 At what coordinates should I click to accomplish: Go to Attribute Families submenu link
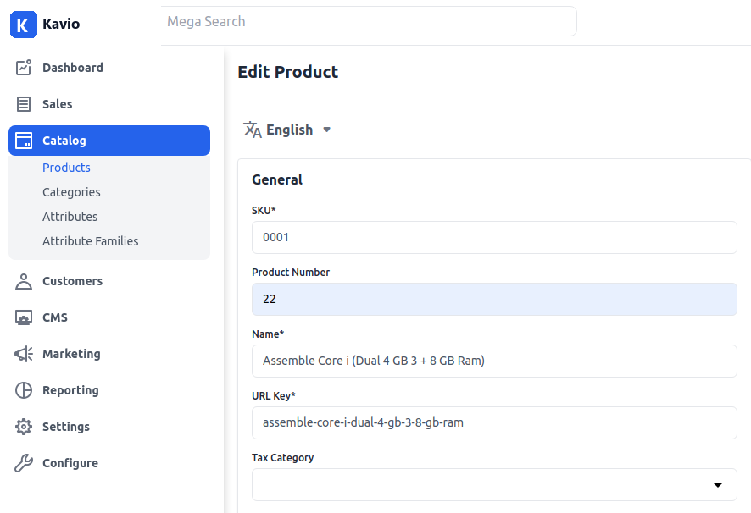click(x=91, y=240)
